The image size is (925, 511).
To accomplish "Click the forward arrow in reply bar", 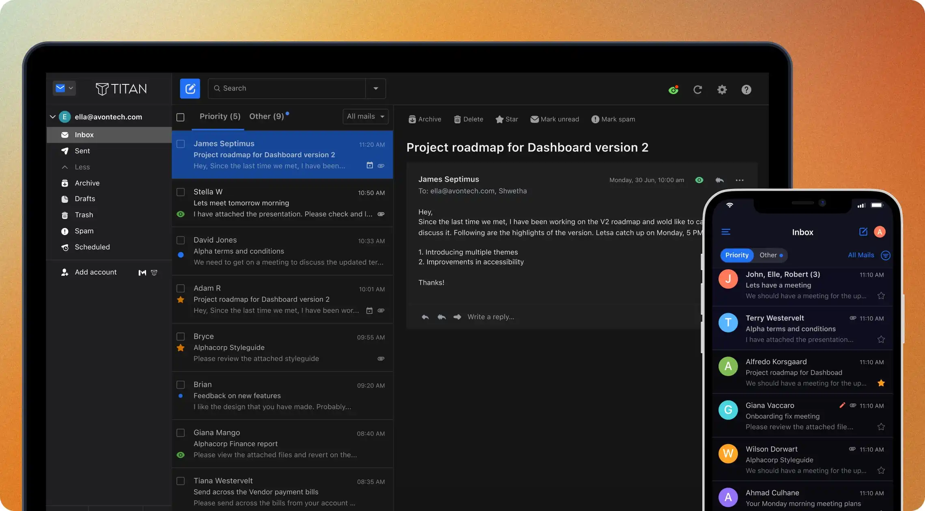I will pos(457,317).
